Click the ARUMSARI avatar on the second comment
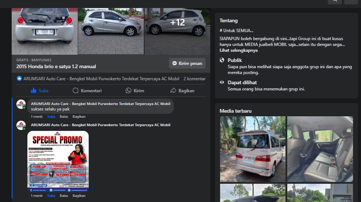Screen dimensions: 361x202 21,125
